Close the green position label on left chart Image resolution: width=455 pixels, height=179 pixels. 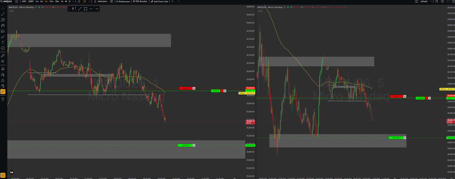[224, 91]
